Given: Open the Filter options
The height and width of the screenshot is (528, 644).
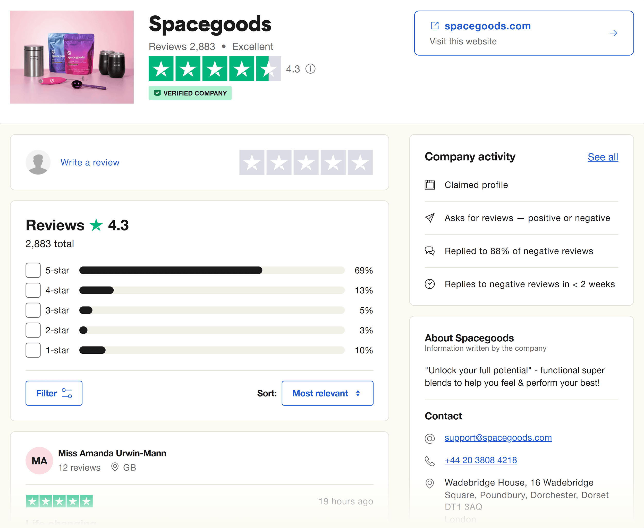Looking at the screenshot, I should click(54, 393).
